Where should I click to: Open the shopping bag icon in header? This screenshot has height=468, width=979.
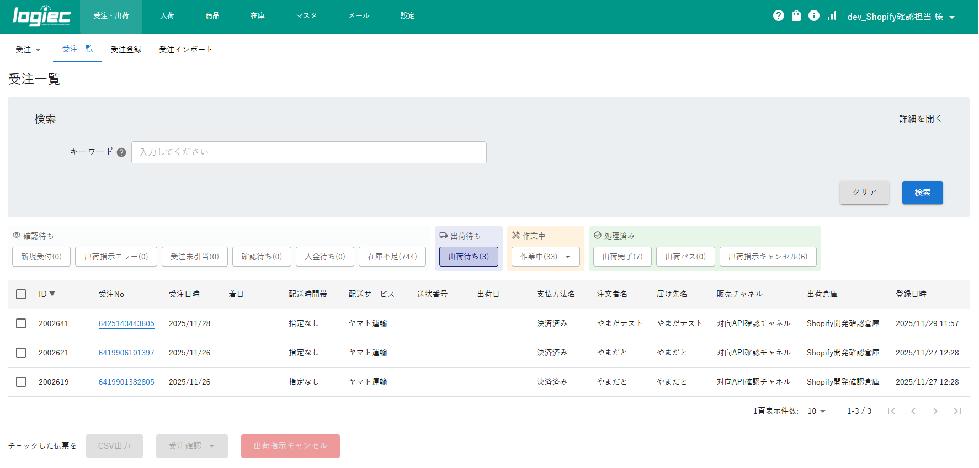tap(796, 16)
